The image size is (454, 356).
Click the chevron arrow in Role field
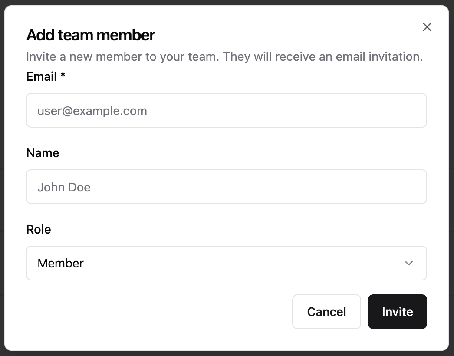(408, 263)
